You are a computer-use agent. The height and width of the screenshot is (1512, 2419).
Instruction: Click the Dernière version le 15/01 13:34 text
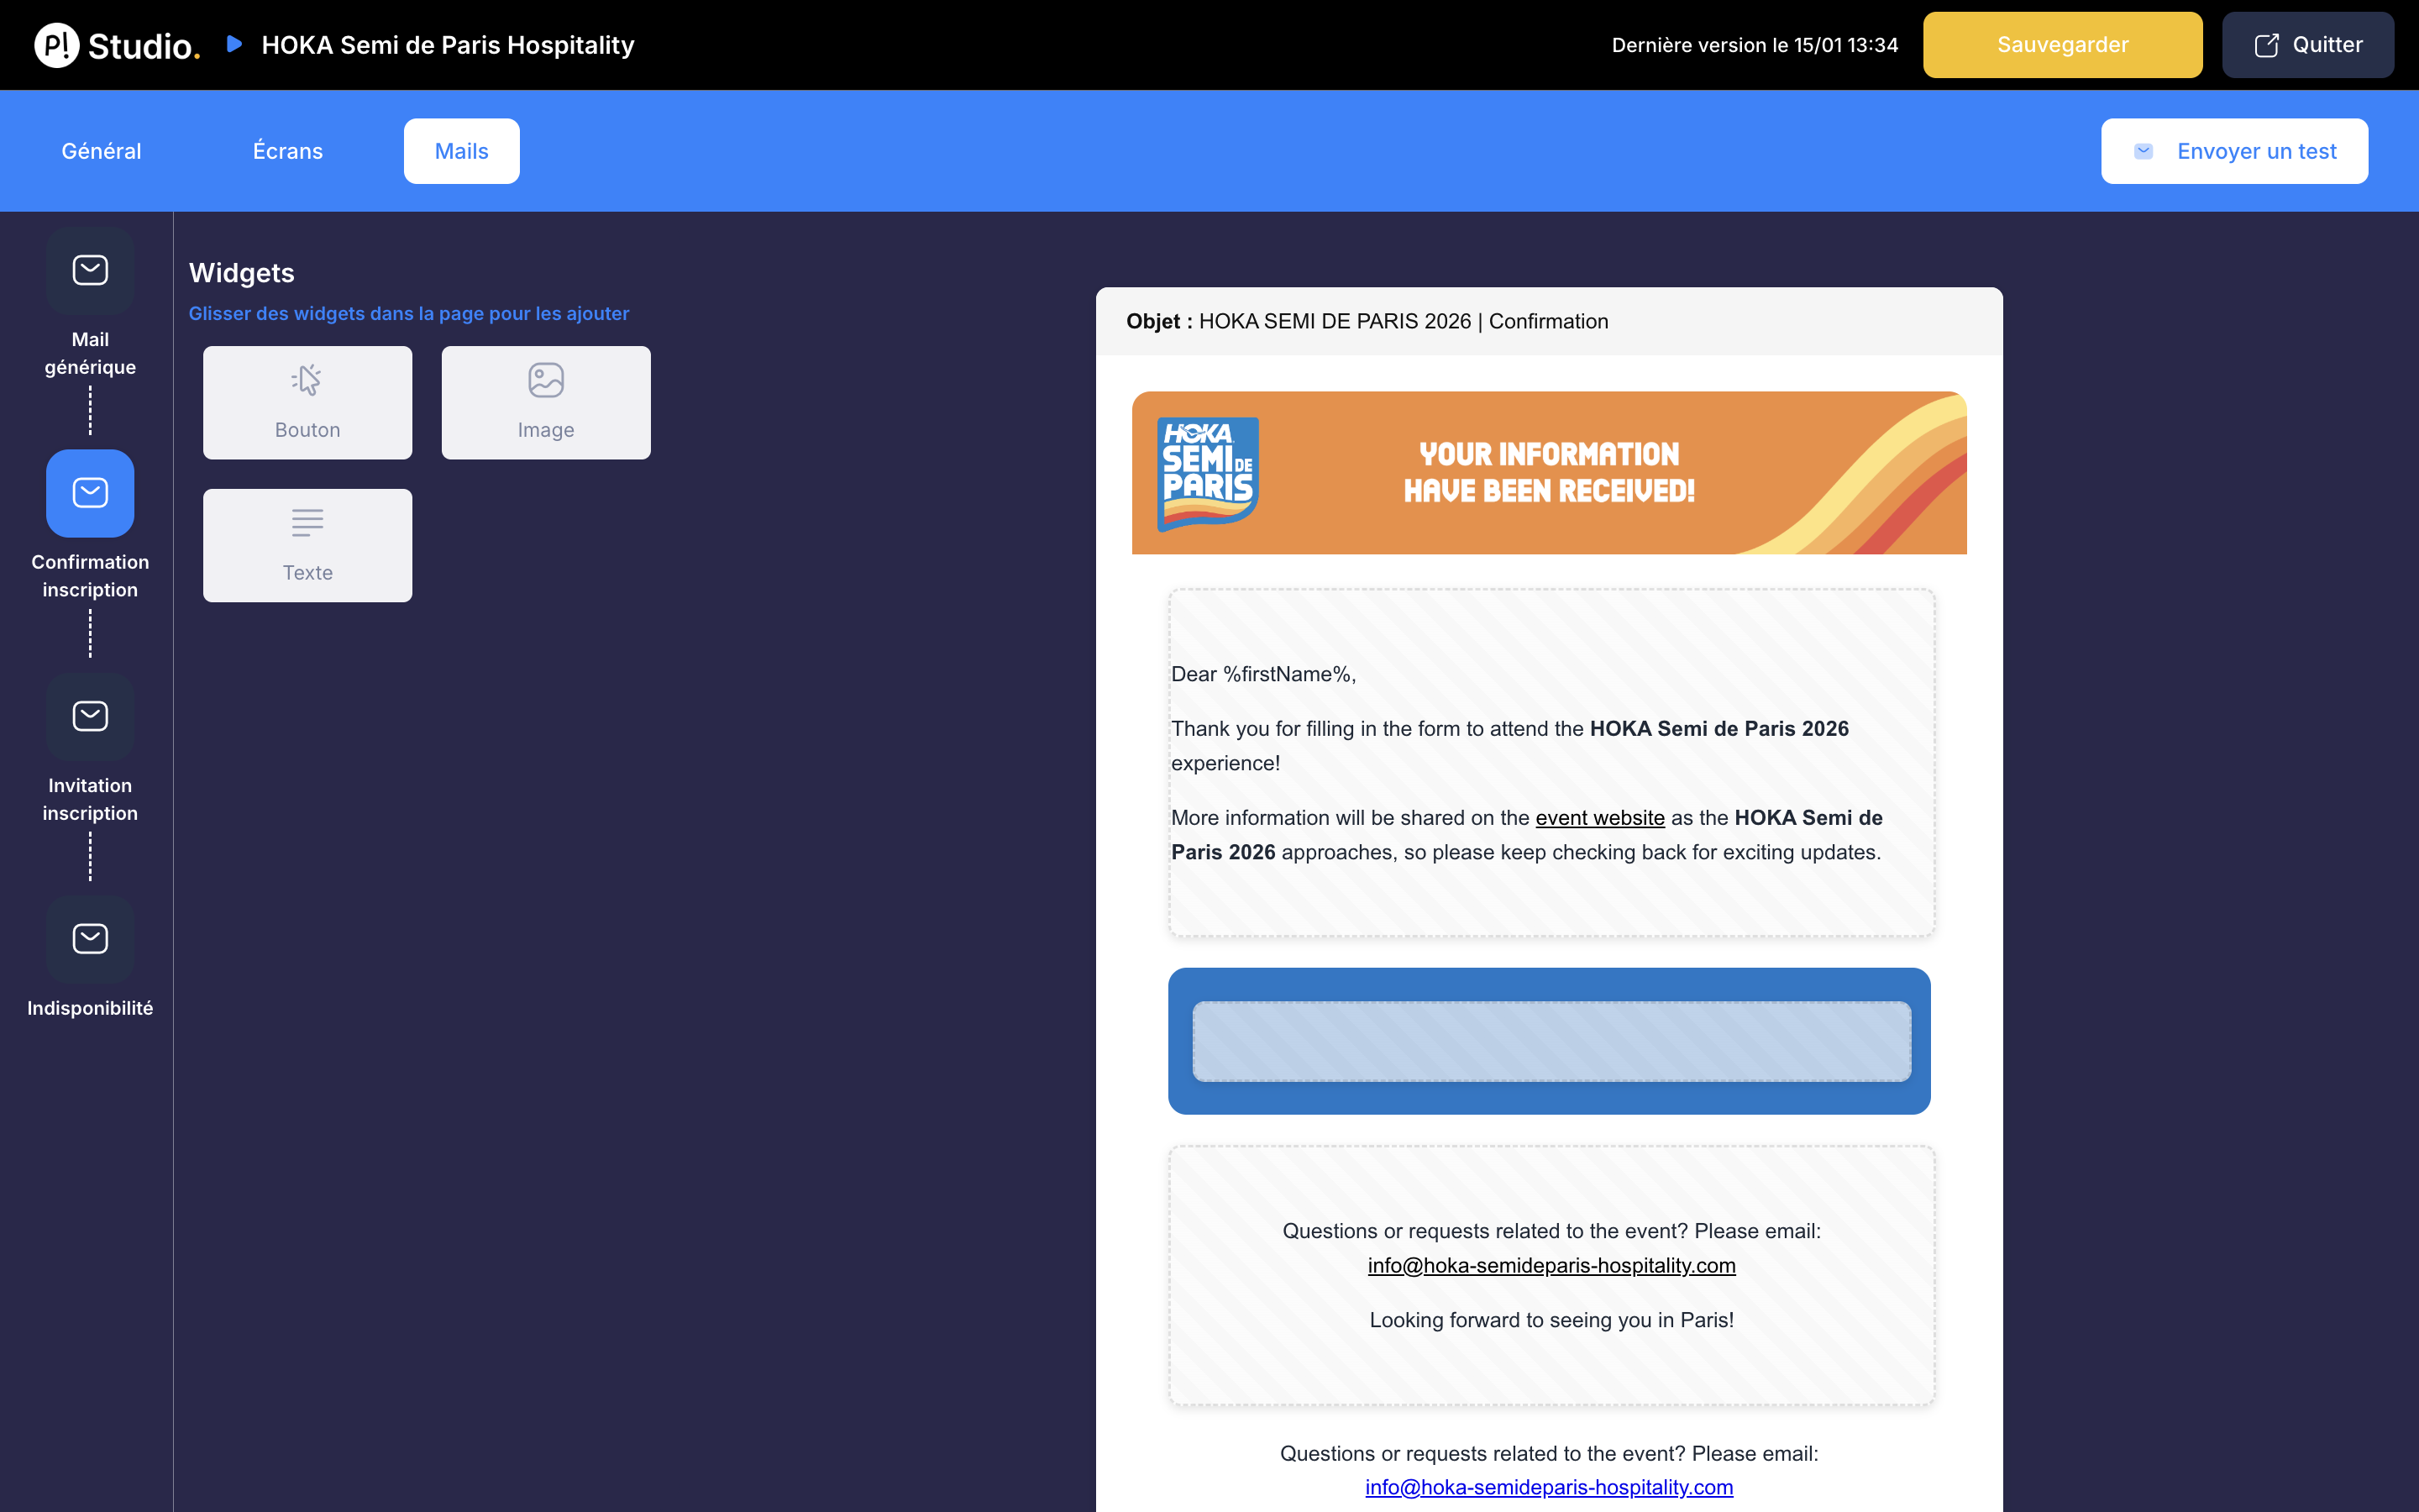(x=1755, y=45)
